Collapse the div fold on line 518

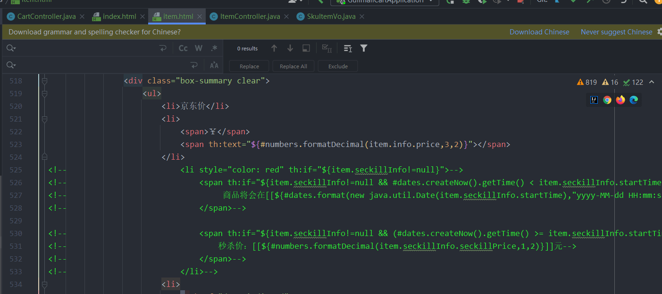click(x=44, y=81)
